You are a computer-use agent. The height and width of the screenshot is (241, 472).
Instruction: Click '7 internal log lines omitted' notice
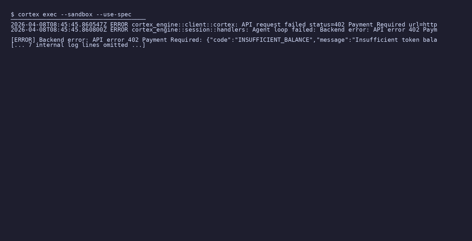click(x=78, y=45)
